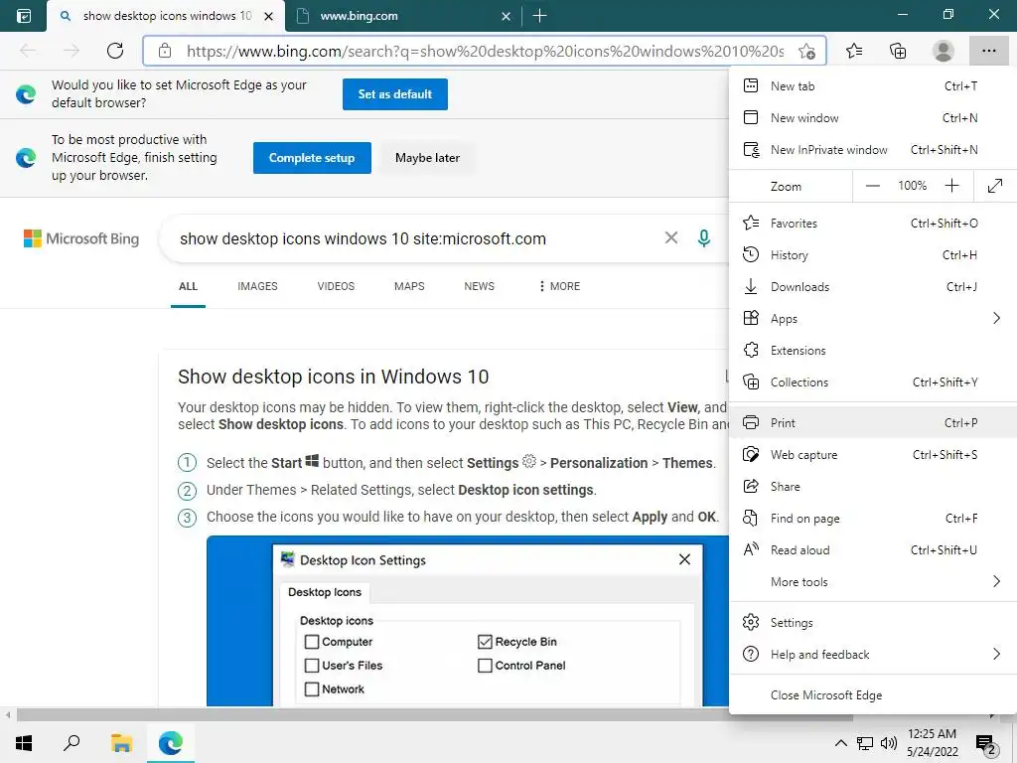Add this page to favorites star icon
Viewport: 1017px width, 763px height.
(x=806, y=51)
